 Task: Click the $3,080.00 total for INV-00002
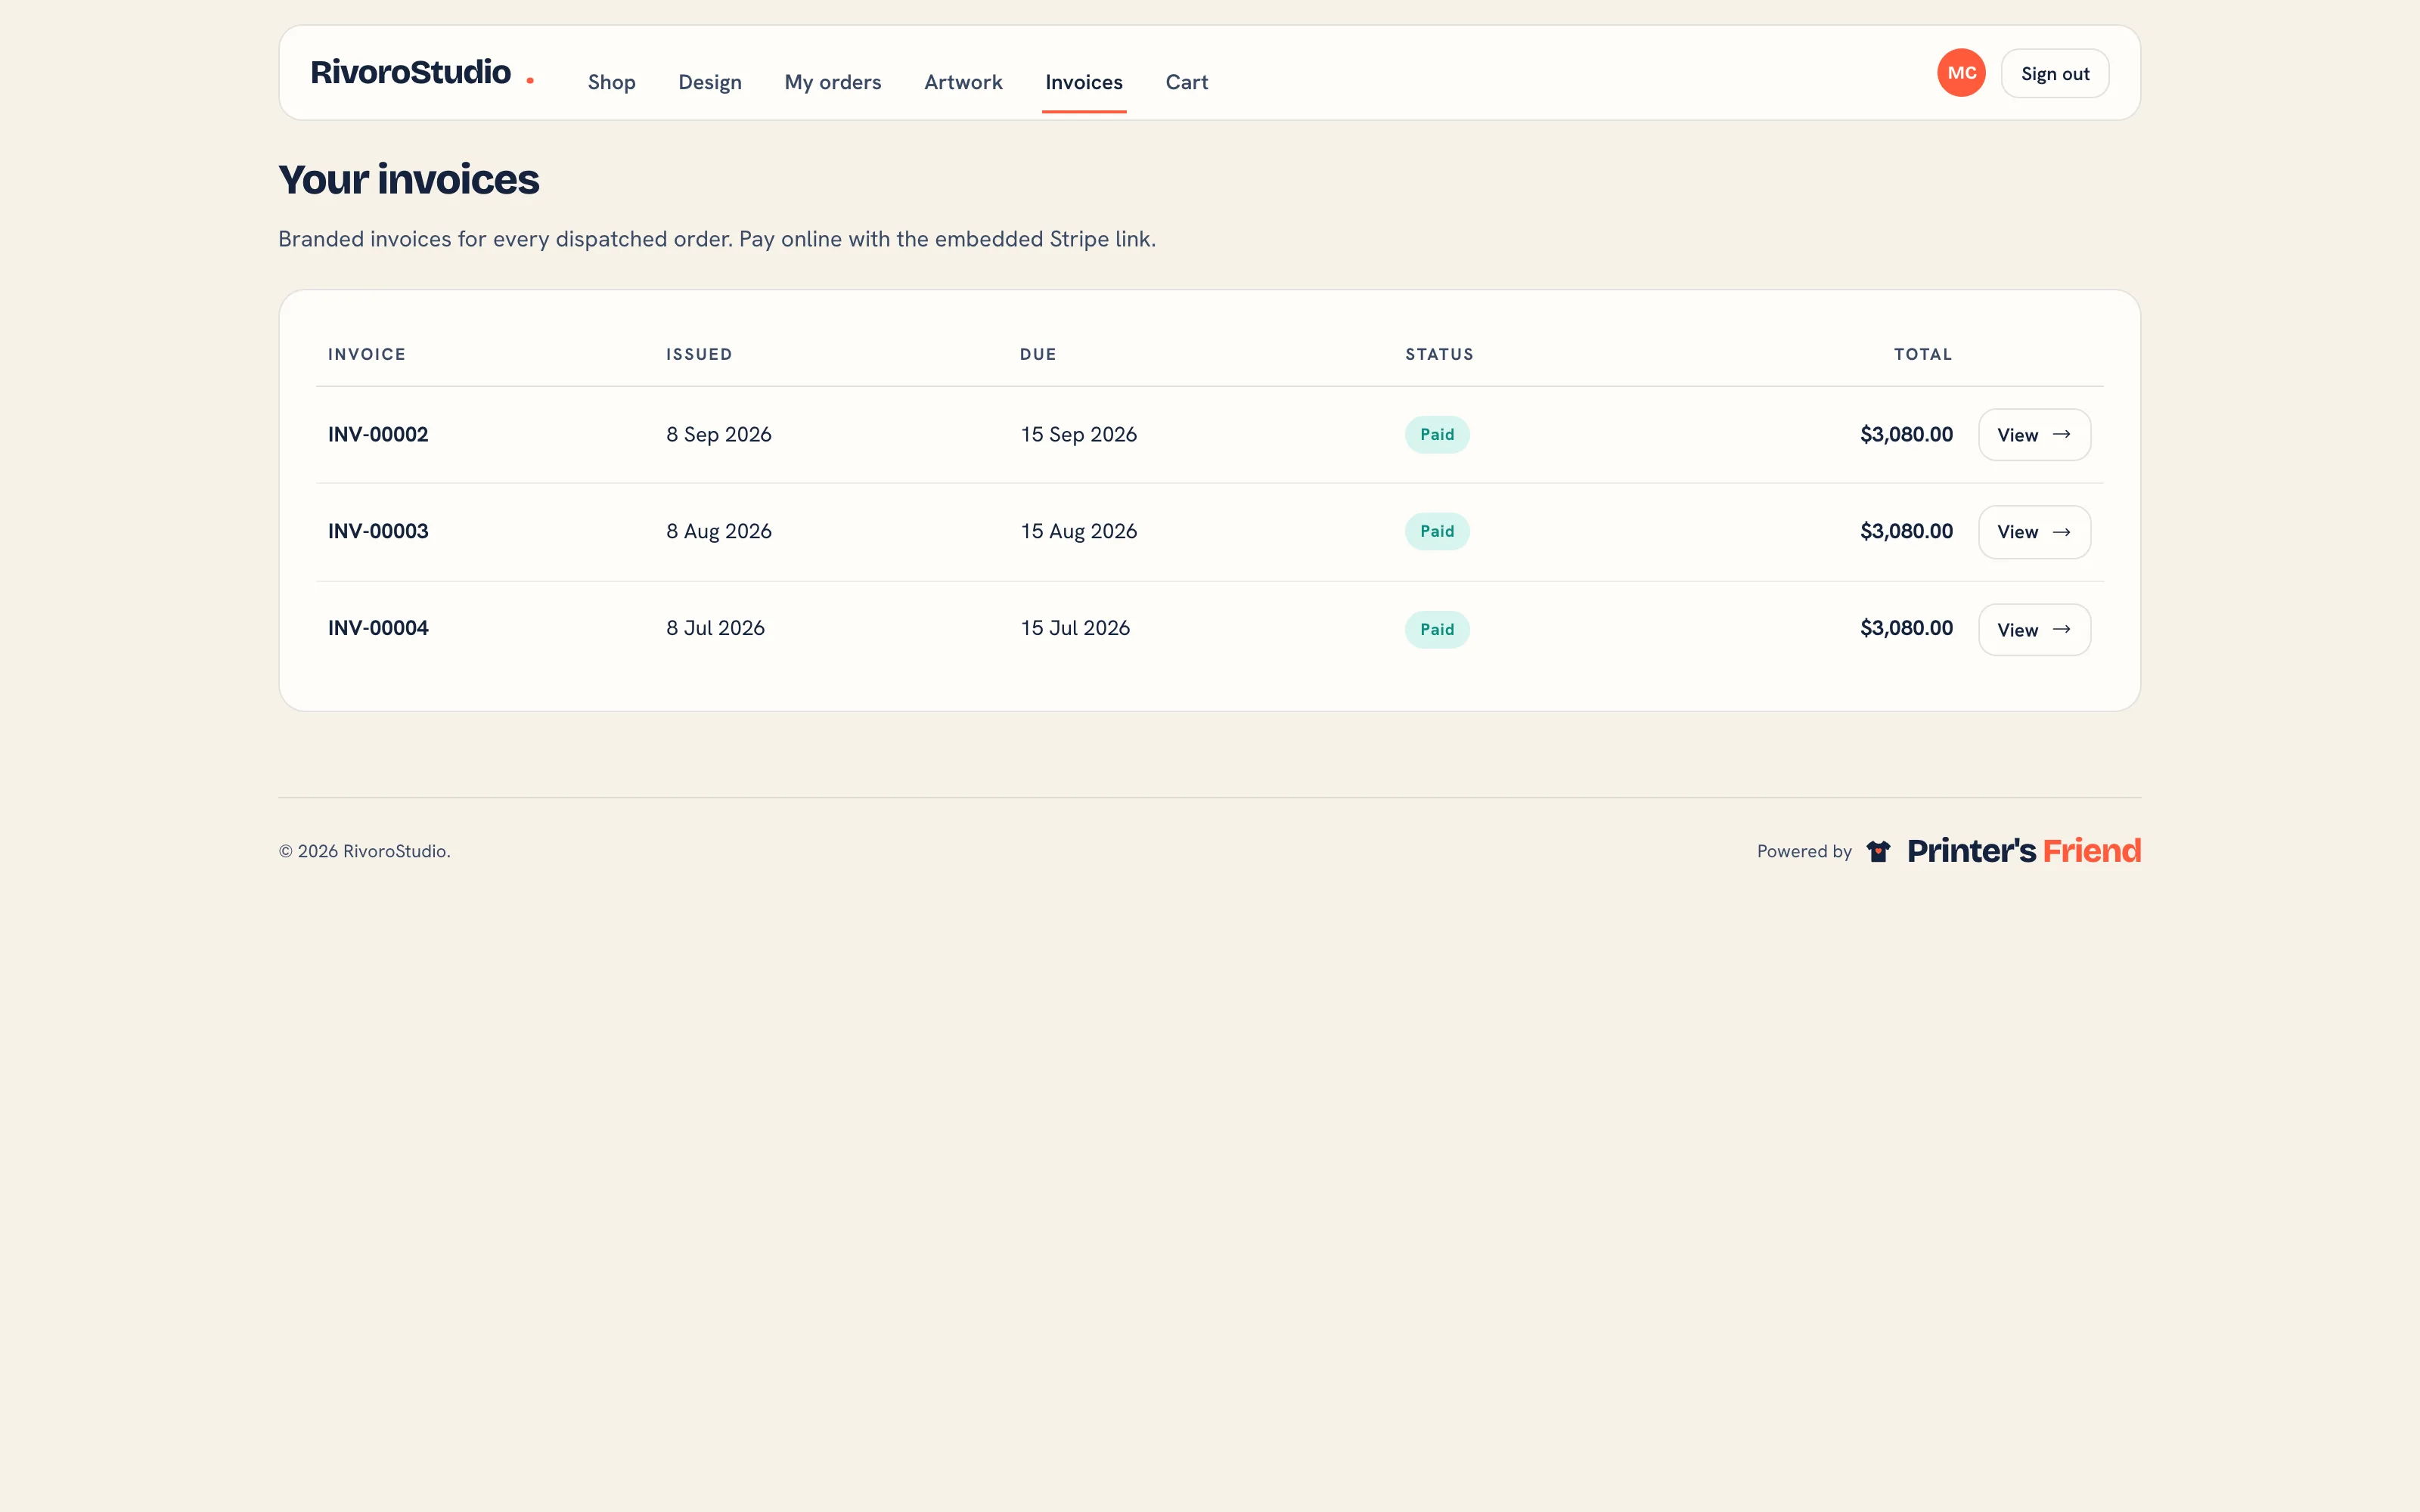[1906, 434]
